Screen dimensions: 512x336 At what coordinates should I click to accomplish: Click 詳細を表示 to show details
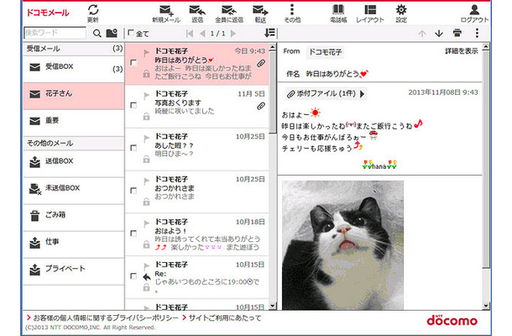(x=462, y=51)
